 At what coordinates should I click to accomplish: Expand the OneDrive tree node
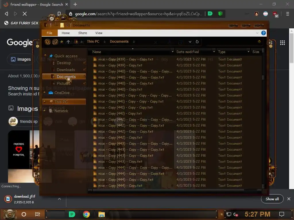coord(45,93)
